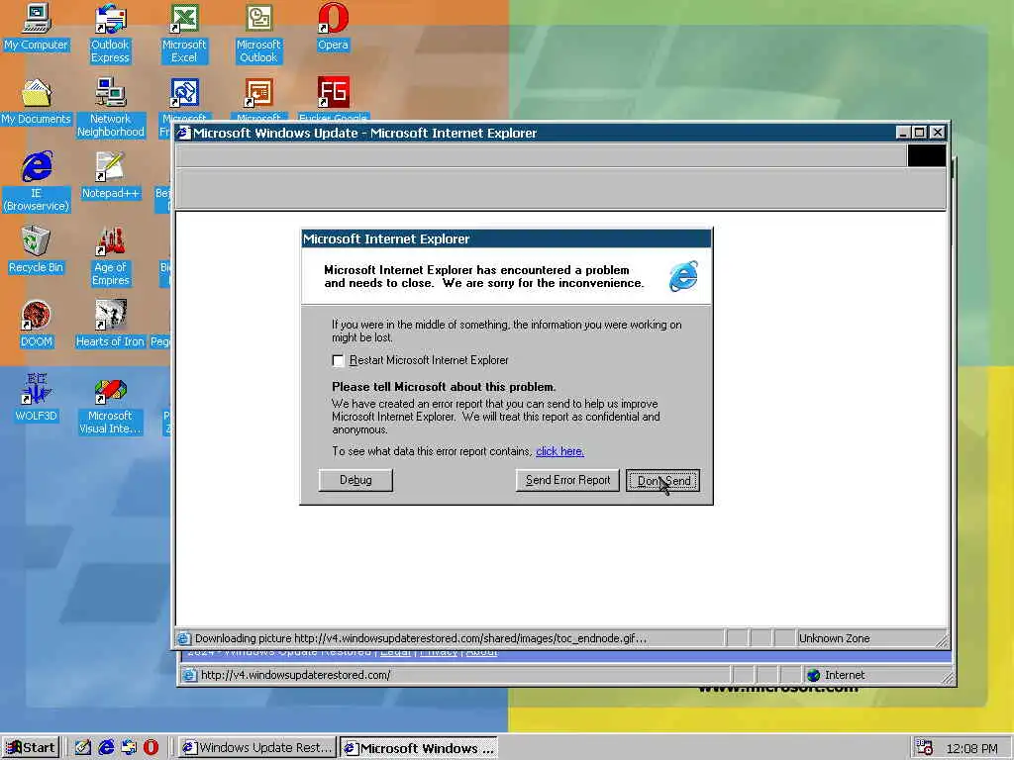
Task: Click the Microsoft Internet Explorer dialog title bar
Action: 506,239
